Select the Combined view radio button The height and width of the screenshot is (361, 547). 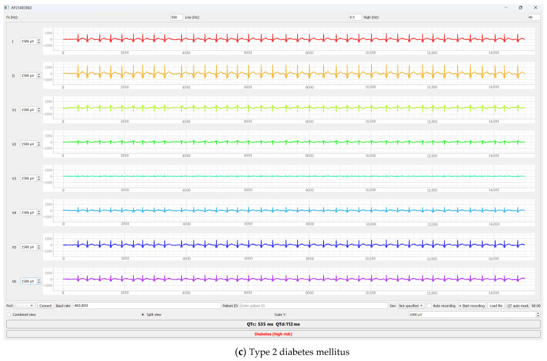(x=9, y=314)
